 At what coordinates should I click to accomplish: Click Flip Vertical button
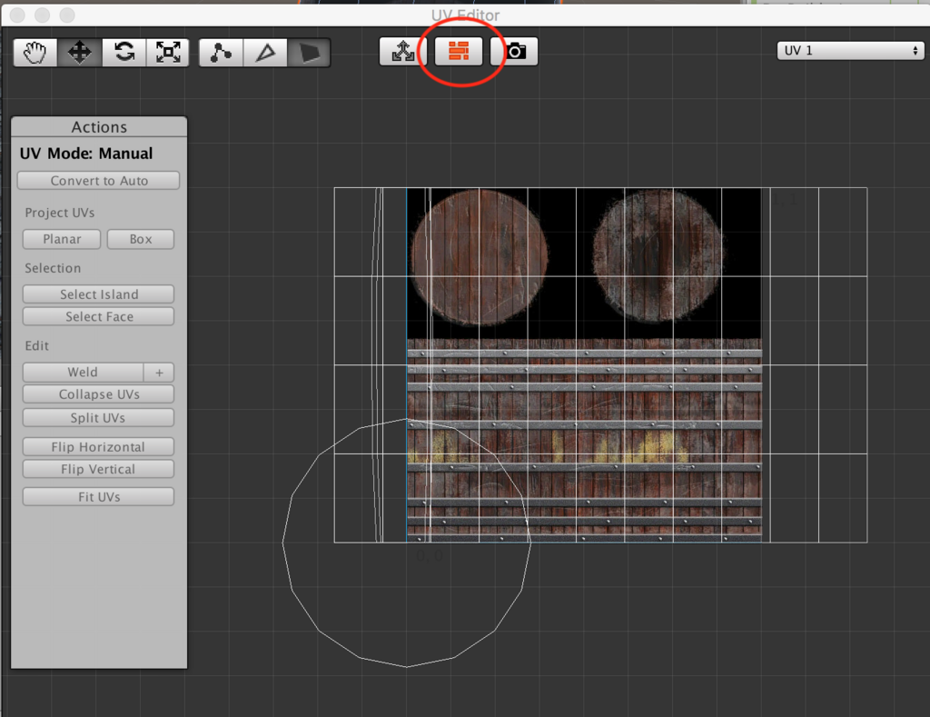98,469
